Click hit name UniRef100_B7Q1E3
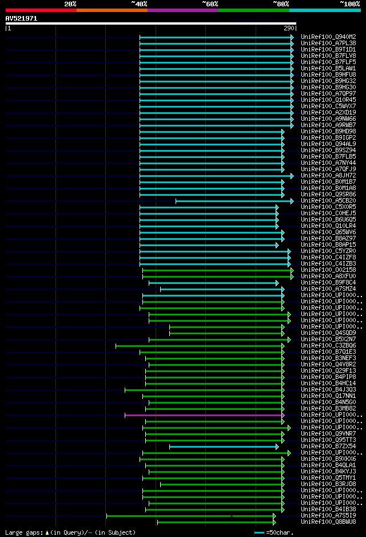 point(328,352)
